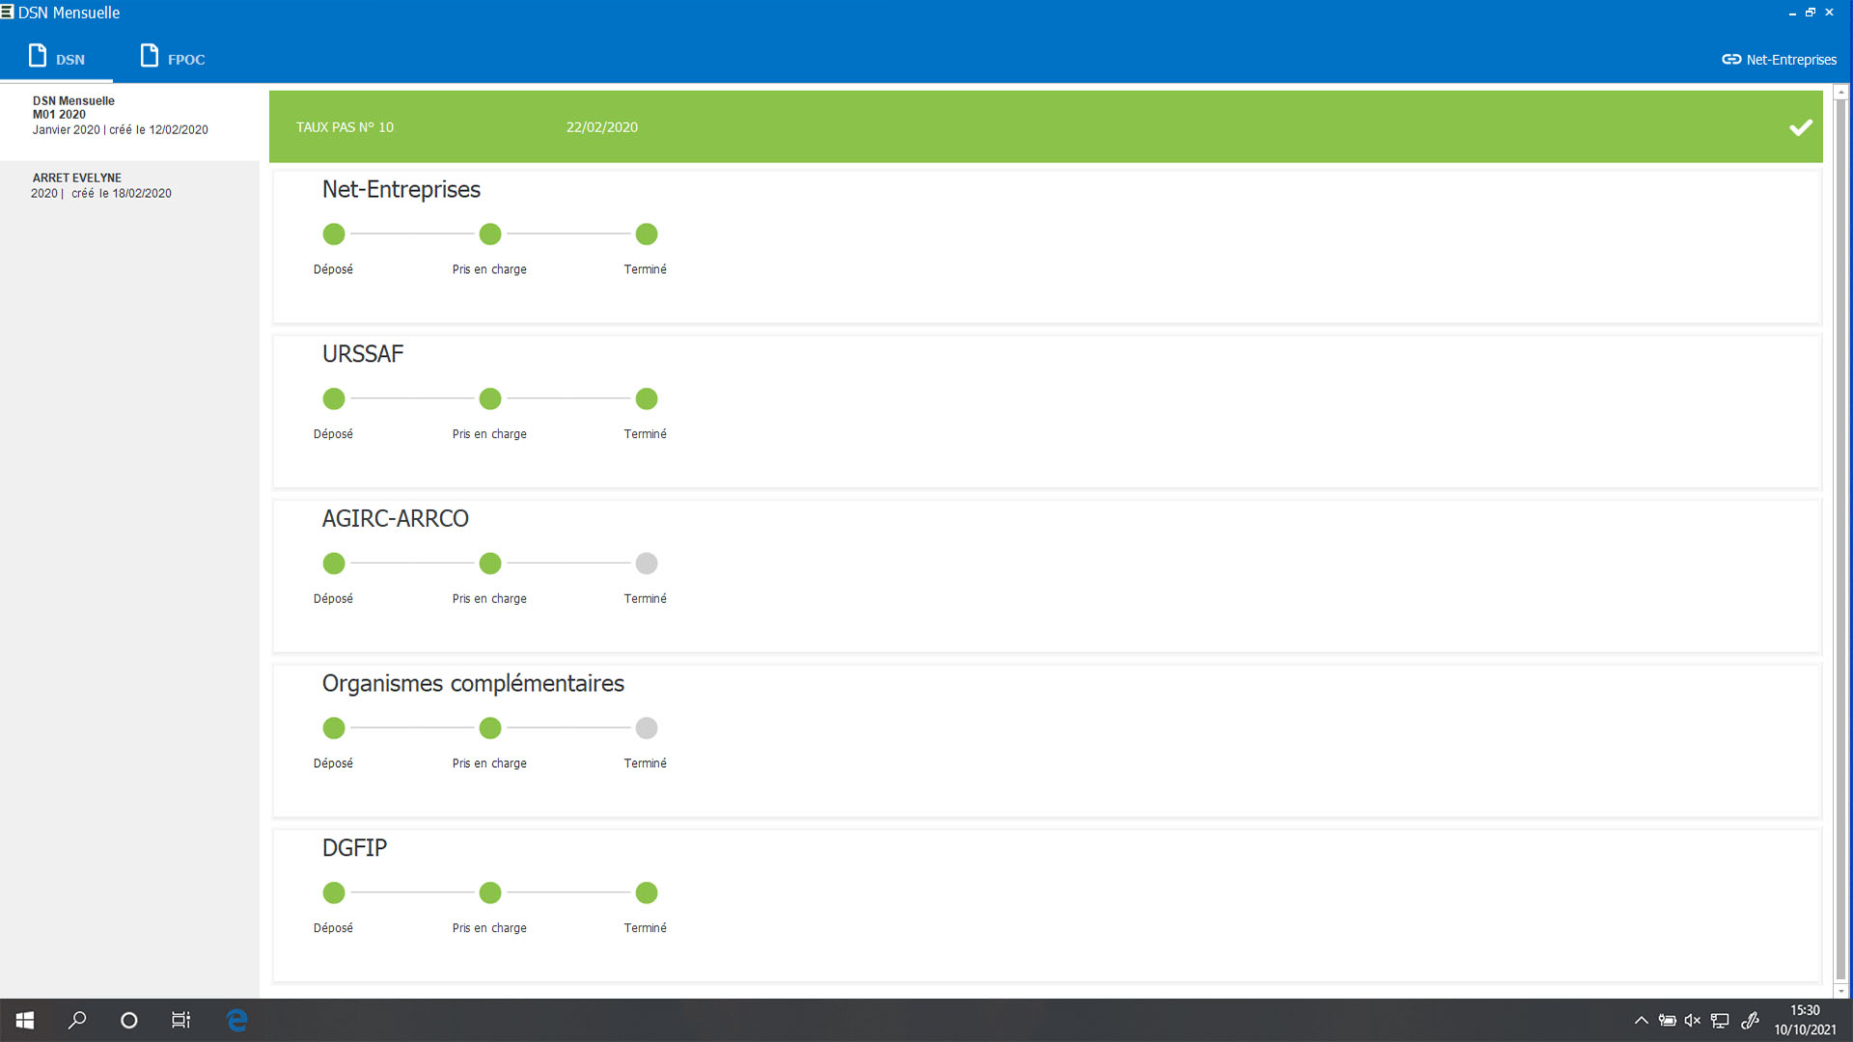Click DGFIP Déposé step dot
The height and width of the screenshot is (1042, 1853).
334,892
